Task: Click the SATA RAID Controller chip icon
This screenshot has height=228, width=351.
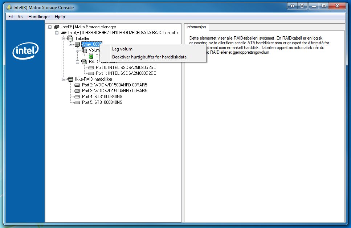Action: click(x=64, y=33)
